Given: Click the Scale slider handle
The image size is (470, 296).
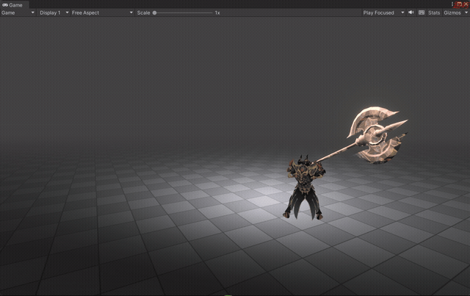Looking at the screenshot, I should pyautogui.click(x=155, y=12).
